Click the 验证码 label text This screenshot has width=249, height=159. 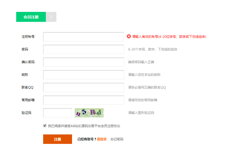coord(26,113)
